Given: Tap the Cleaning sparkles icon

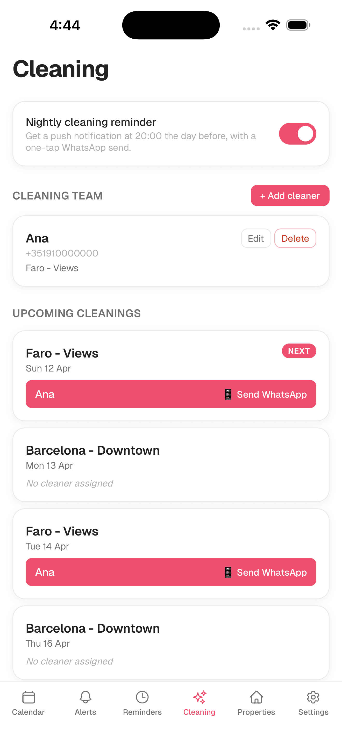Looking at the screenshot, I should tap(199, 697).
